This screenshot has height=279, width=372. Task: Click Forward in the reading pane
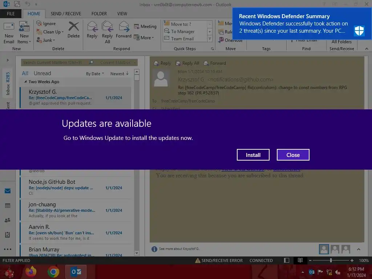215,63
